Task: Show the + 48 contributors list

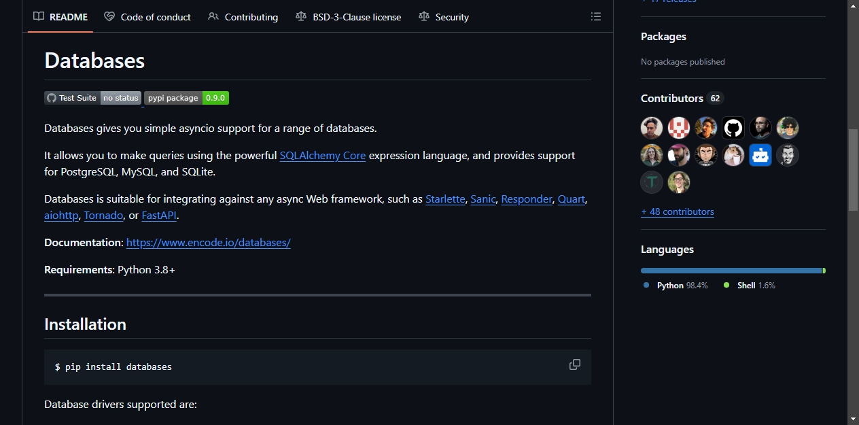Action: (x=678, y=211)
